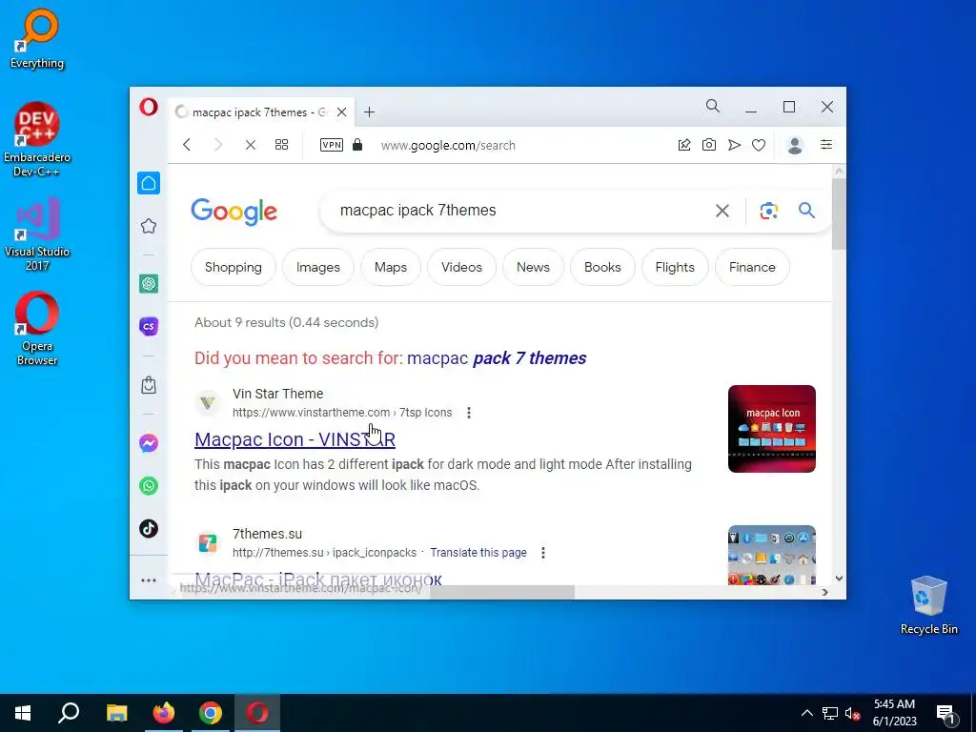Open WhatsApp from the Opera sidebar
The width and height of the screenshot is (976, 732).
pos(148,485)
